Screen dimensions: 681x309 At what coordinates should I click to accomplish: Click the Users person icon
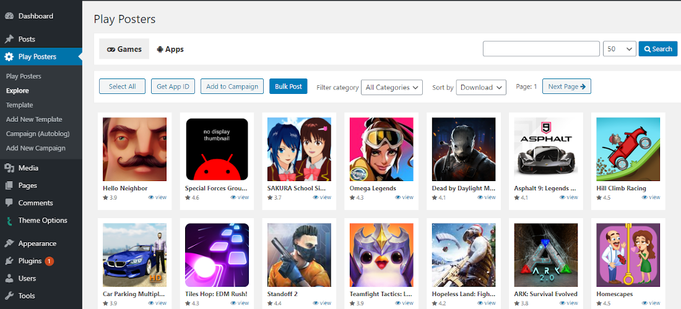click(9, 278)
